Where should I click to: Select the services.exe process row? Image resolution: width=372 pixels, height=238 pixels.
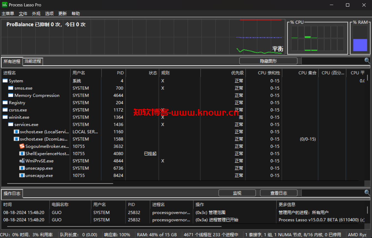tap(183, 124)
